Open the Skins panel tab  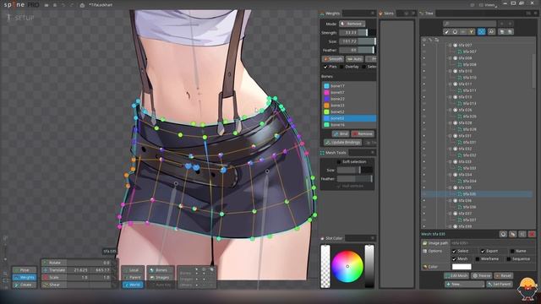pos(386,14)
